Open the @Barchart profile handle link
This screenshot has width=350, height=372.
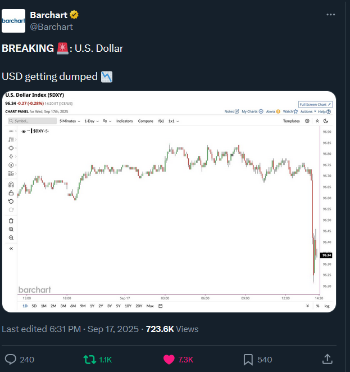point(51,26)
